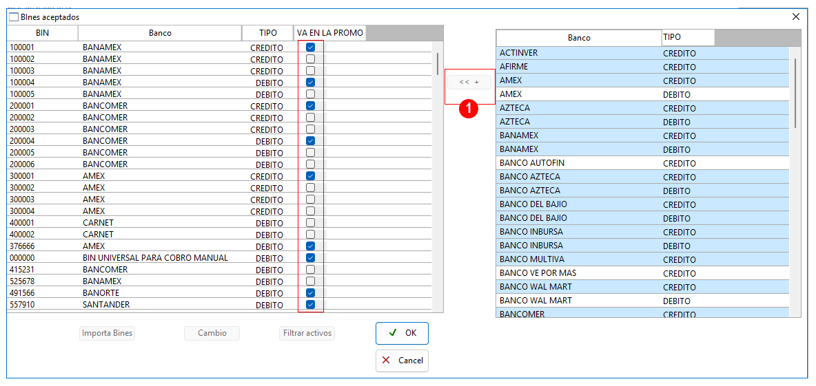
Task: Click the '<< +' add button
Action: pyautogui.click(x=469, y=82)
